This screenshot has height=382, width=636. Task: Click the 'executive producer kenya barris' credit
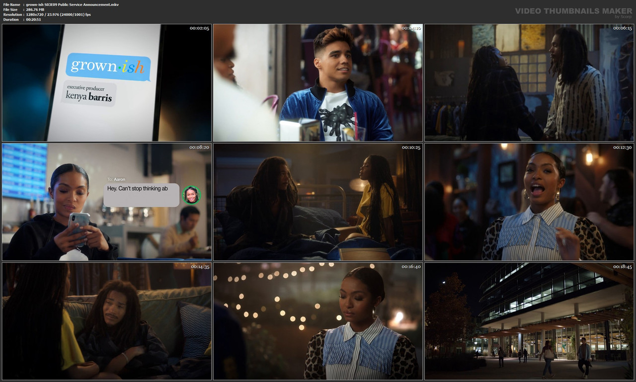click(x=89, y=93)
